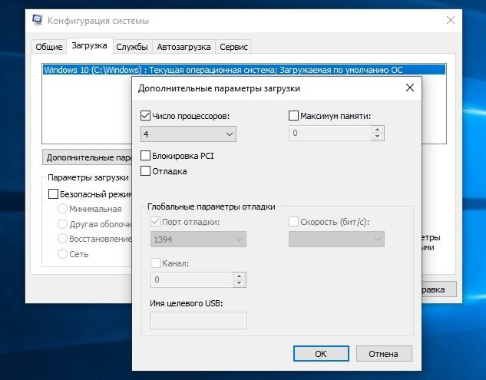This screenshot has width=486, height=380.
Task: Click the Глобальные параметры отладки group label
Action: 211,207
